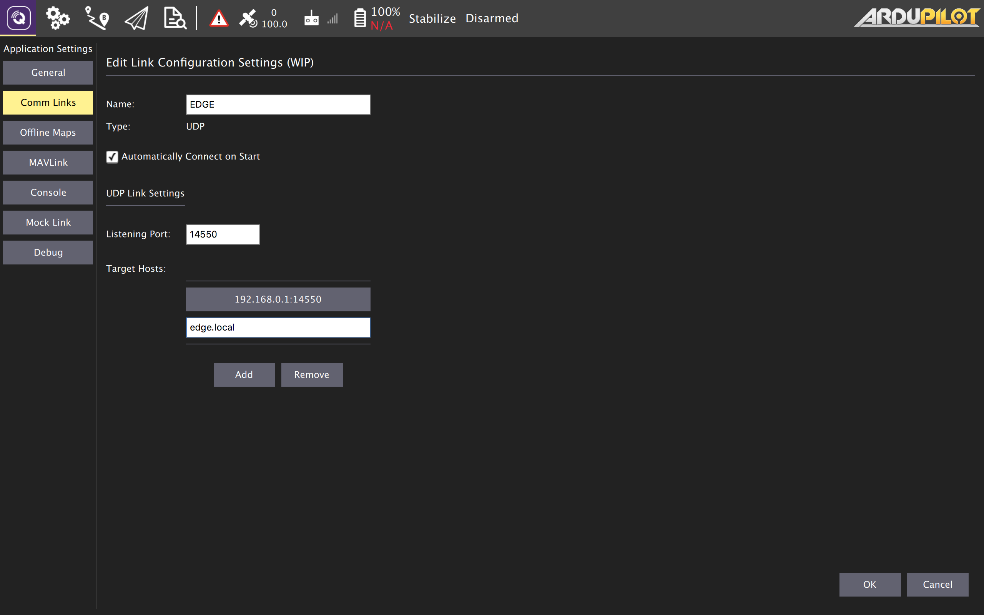Screen dimensions: 984x615
Task: Open the Mock Link settings tab
Action: click(48, 223)
